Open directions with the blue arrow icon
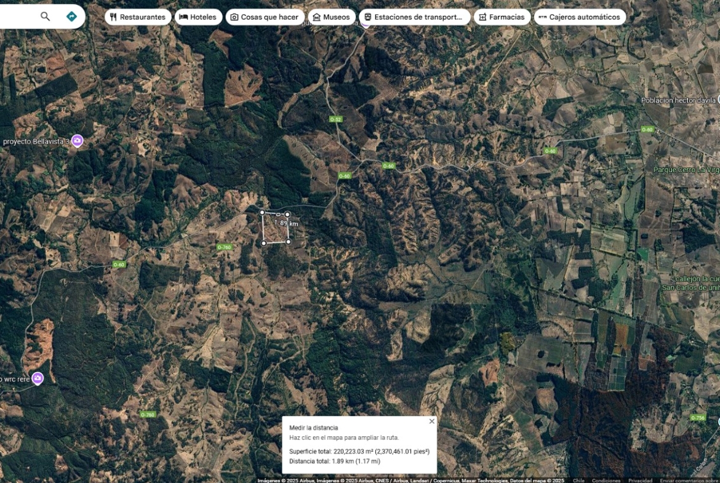720x483 pixels. (71, 17)
